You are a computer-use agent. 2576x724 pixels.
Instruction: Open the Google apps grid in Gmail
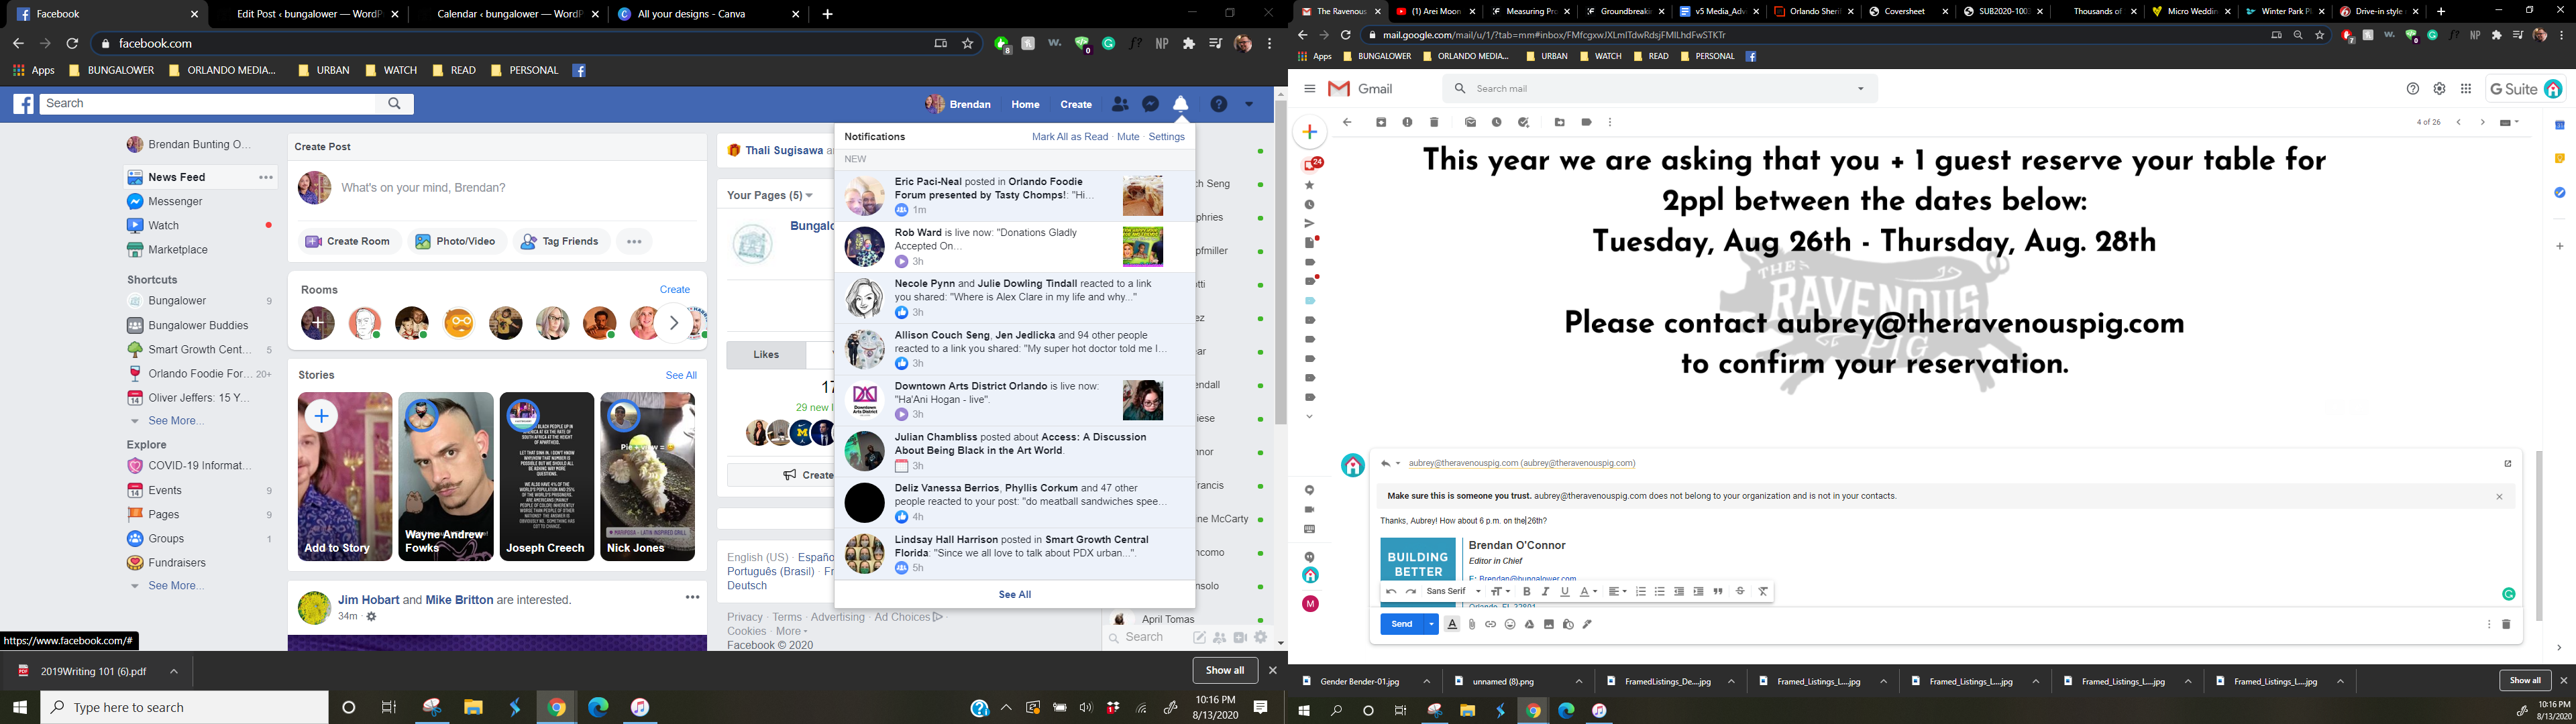[2466, 89]
